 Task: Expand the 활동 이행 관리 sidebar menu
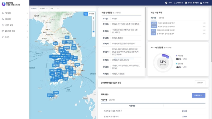(15, 31)
